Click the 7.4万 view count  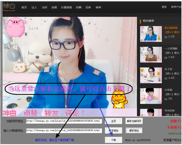click(x=172, y=57)
